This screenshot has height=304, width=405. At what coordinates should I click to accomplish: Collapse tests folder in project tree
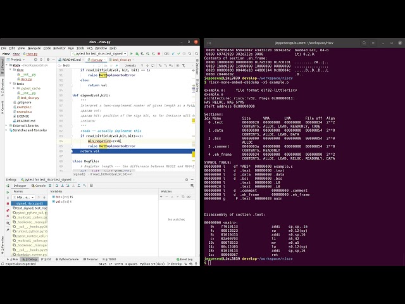tap(11, 84)
